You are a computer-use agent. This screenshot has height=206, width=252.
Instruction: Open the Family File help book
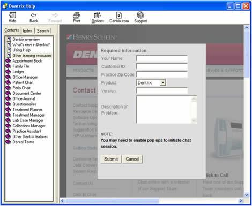tap(21, 66)
